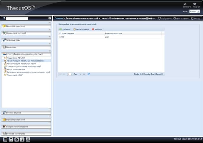Viewport: 203px width, 143px height.
Task: Collapse Аутентификация пользователей и групп panel
Action: pyautogui.click(x=26, y=54)
